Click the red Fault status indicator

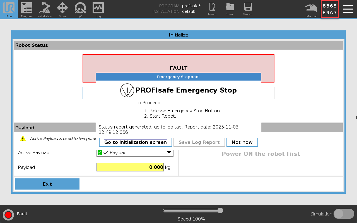[8, 215]
